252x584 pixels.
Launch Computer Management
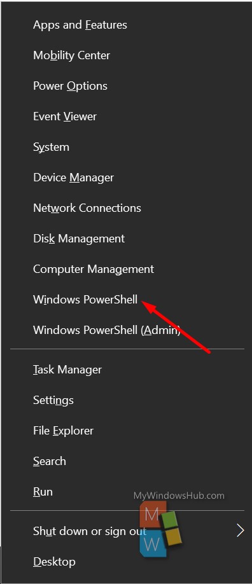[x=127, y=269]
